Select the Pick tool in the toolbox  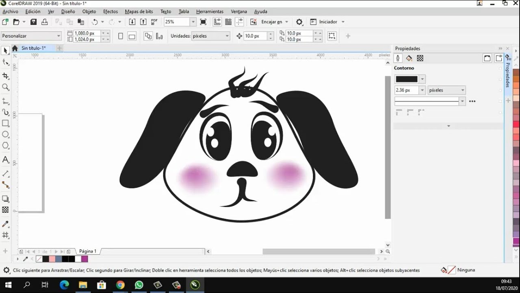point(6,51)
